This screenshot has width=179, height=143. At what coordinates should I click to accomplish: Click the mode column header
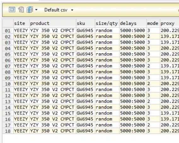pos(153,23)
